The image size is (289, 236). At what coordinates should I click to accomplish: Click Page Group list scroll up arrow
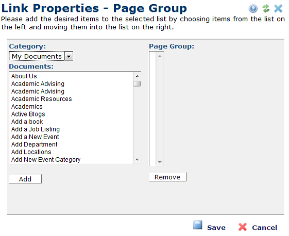pos(160,56)
